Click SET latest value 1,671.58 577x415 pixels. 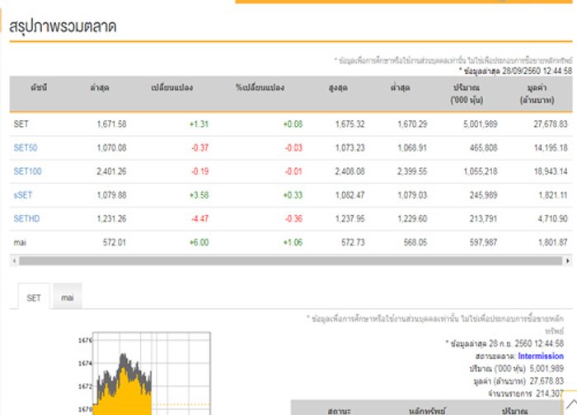[x=111, y=124]
